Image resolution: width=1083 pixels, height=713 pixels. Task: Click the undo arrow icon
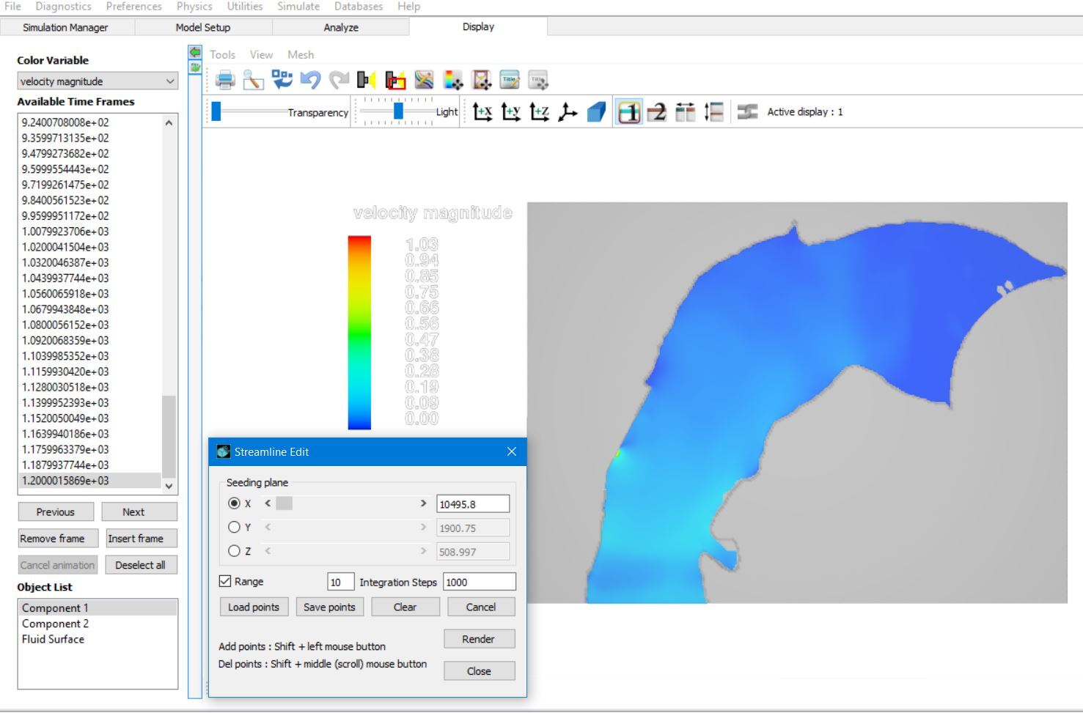pyautogui.click(x=310, y=80)
